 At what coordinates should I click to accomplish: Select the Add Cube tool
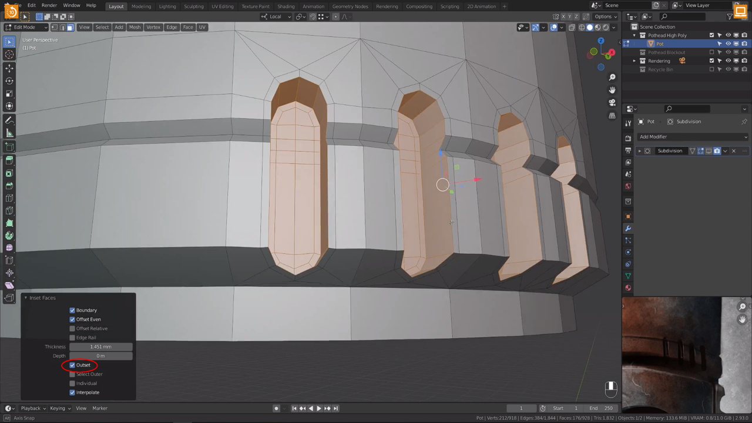pos(9,147)
